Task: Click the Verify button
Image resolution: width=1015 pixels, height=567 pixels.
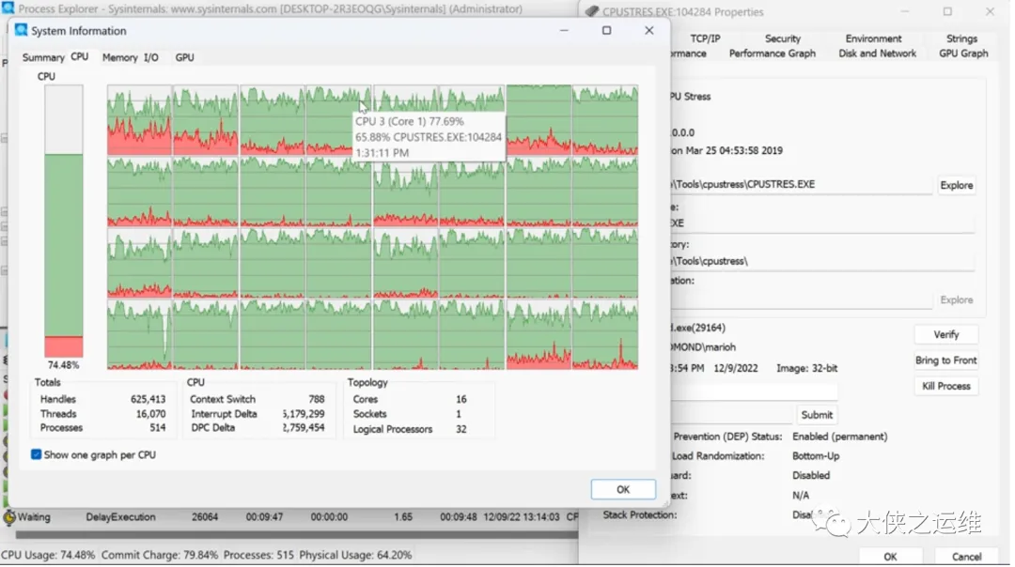Action: point(948,335)
